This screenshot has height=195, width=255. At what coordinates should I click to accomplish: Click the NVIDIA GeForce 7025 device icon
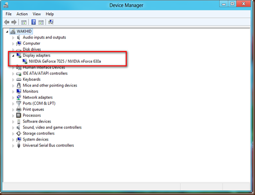[x=25, y=61]
